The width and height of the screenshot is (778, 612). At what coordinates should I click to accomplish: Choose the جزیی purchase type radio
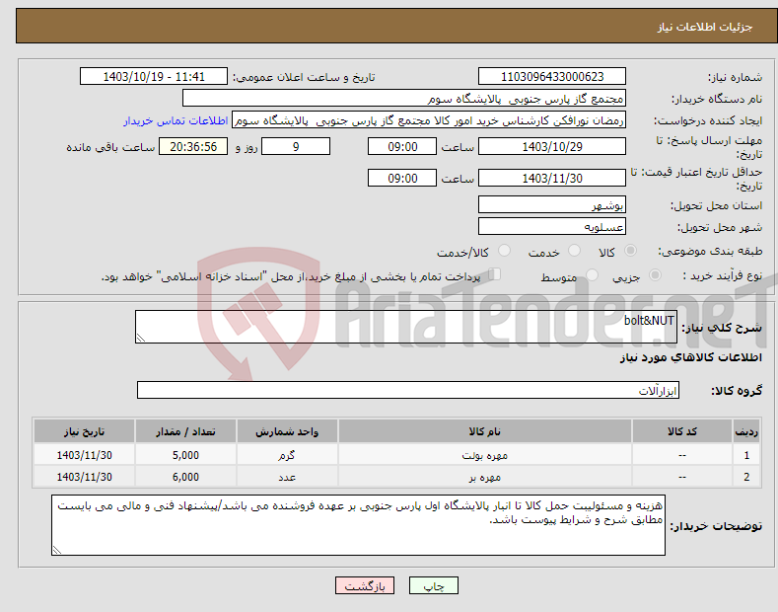(655, 275)
